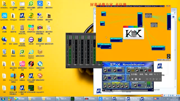The height and width of the screenshot is (101, 180).
Task: Click the ReverbStation decay time knob in second row
Action: click(x=115, y=78)
